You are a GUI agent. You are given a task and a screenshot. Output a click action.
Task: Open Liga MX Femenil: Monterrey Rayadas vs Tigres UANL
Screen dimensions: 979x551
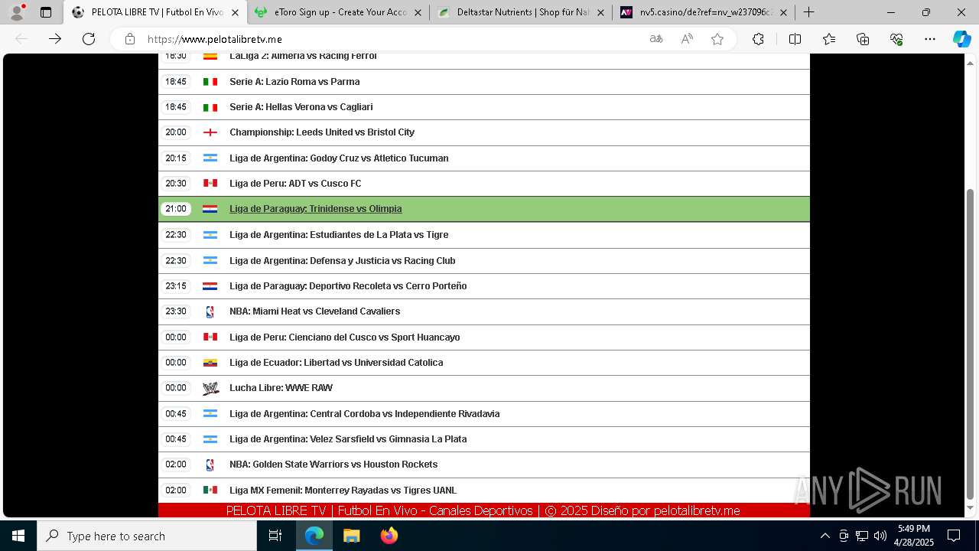[343, 491]
